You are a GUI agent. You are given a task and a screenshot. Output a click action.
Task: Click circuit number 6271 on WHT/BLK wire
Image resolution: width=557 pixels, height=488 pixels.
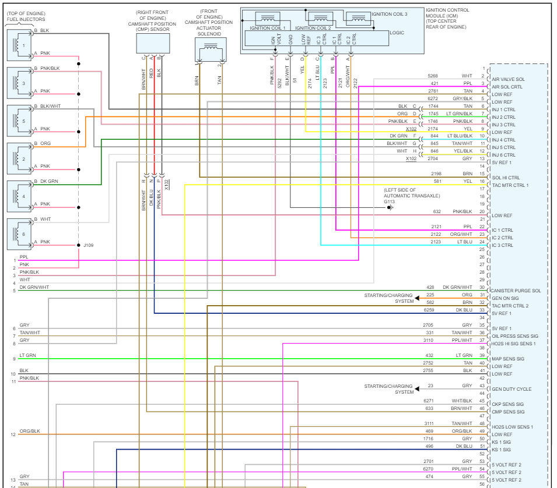click(x=429, y=401)
